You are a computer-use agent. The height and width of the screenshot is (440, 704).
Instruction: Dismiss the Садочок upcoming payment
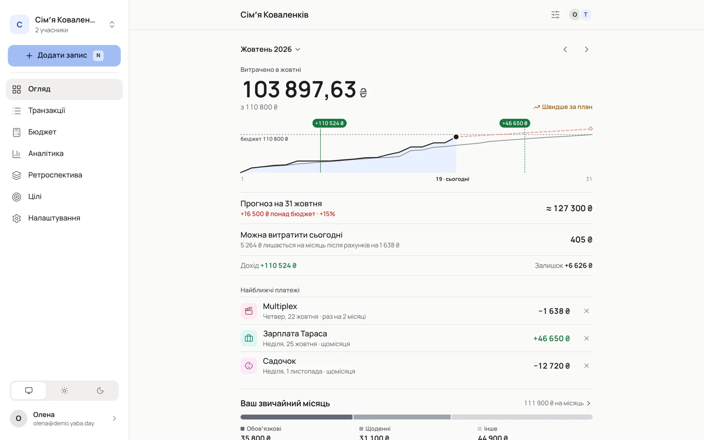586,365
